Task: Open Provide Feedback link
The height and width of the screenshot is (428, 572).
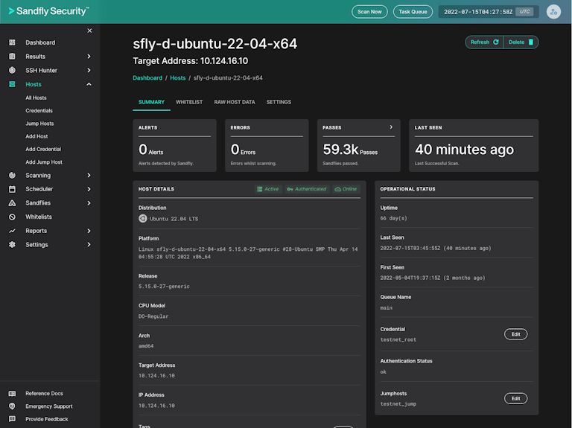Action: pyautogui.click(x=47, y=419)
